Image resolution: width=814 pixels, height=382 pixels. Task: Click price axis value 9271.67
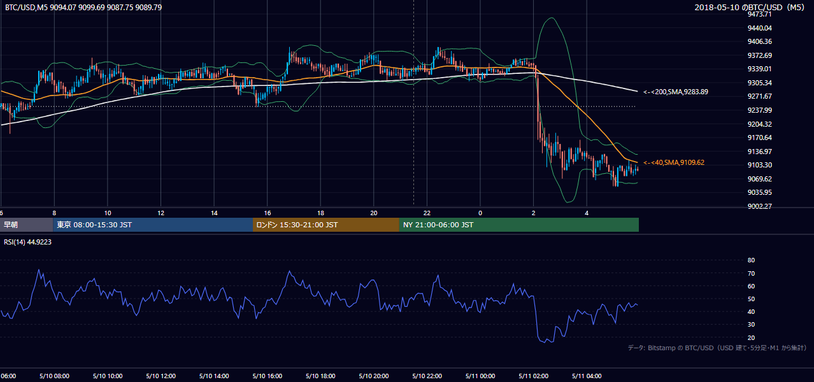click(x=759, y=96)
